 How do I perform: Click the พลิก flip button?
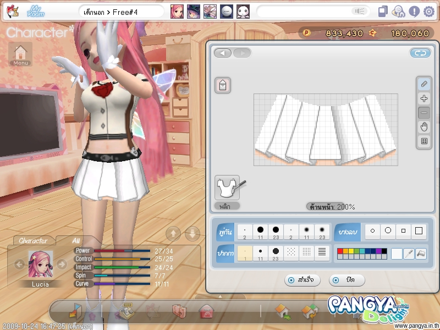pyautogui.click(x=227, y=206)
